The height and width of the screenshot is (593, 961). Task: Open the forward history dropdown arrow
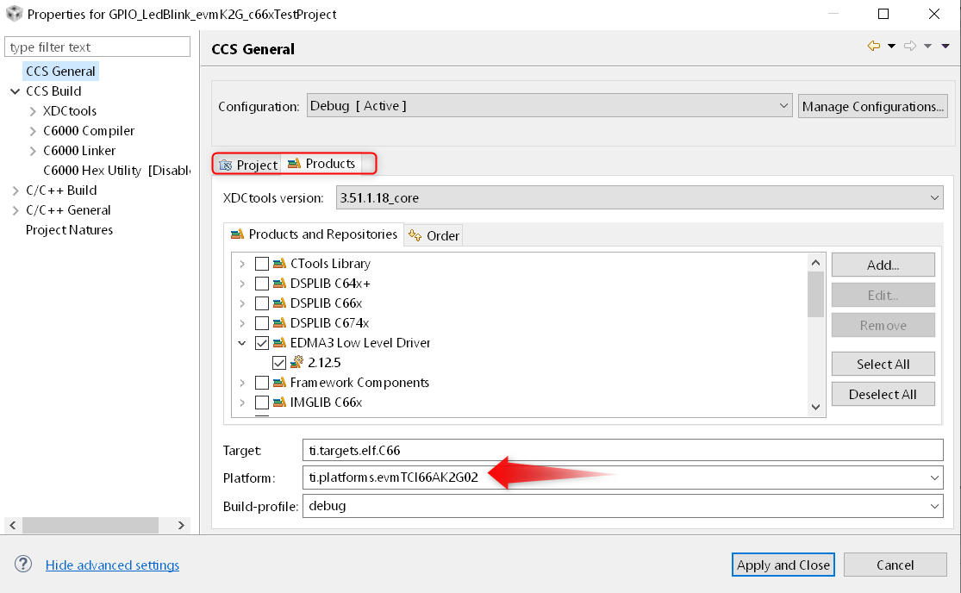tap(928, 47)
